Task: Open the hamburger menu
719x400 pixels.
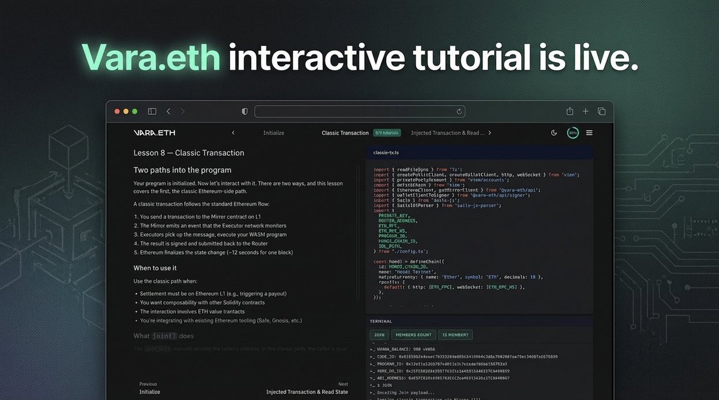Action: tap(589, 133)
